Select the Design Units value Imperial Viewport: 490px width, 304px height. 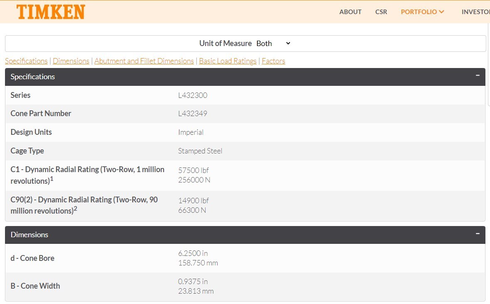[191, 132]
